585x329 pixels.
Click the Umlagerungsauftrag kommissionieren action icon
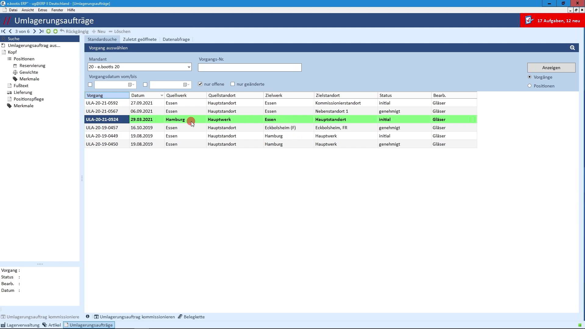pos(96,317)
